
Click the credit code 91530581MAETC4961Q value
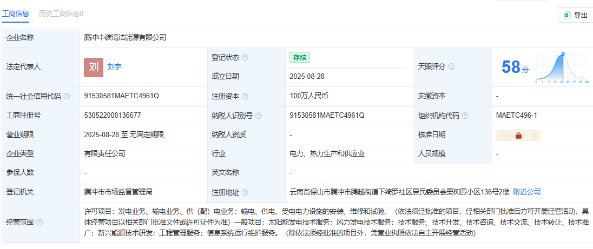122,96
